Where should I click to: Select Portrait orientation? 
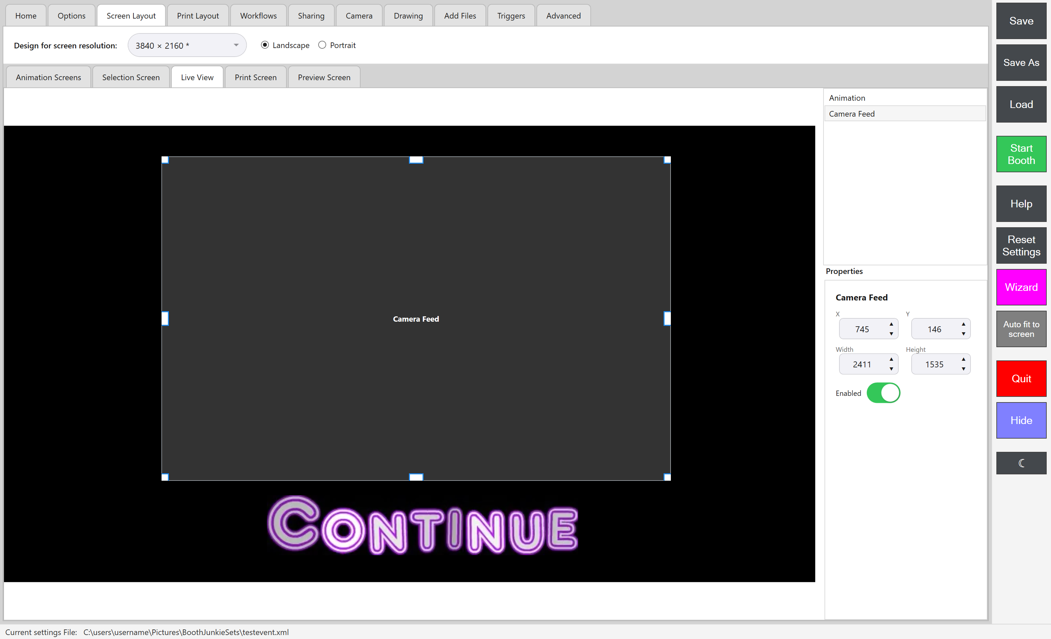[337, 45]
